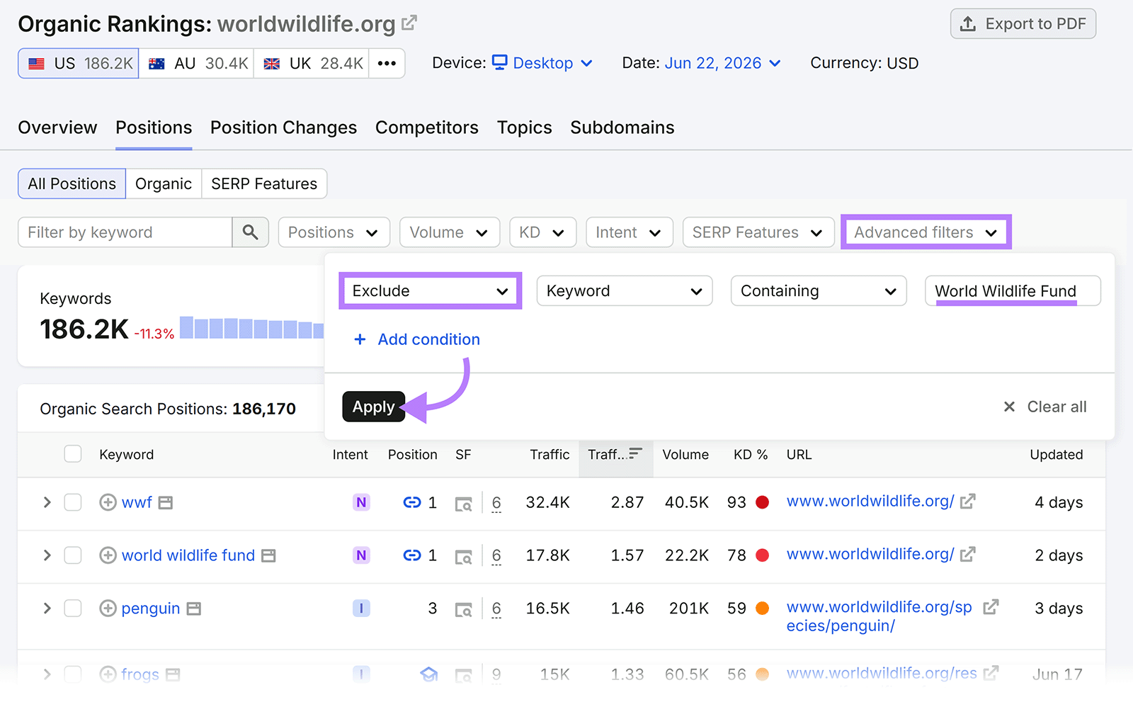Sort by Traffic % column
This screenshot has height=702, width=1133.
[615, 454]
